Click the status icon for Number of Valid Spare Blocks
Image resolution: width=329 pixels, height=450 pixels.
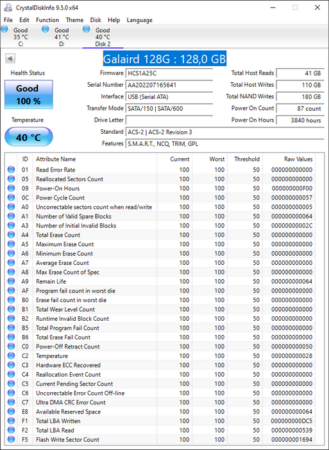coord(11,216)
